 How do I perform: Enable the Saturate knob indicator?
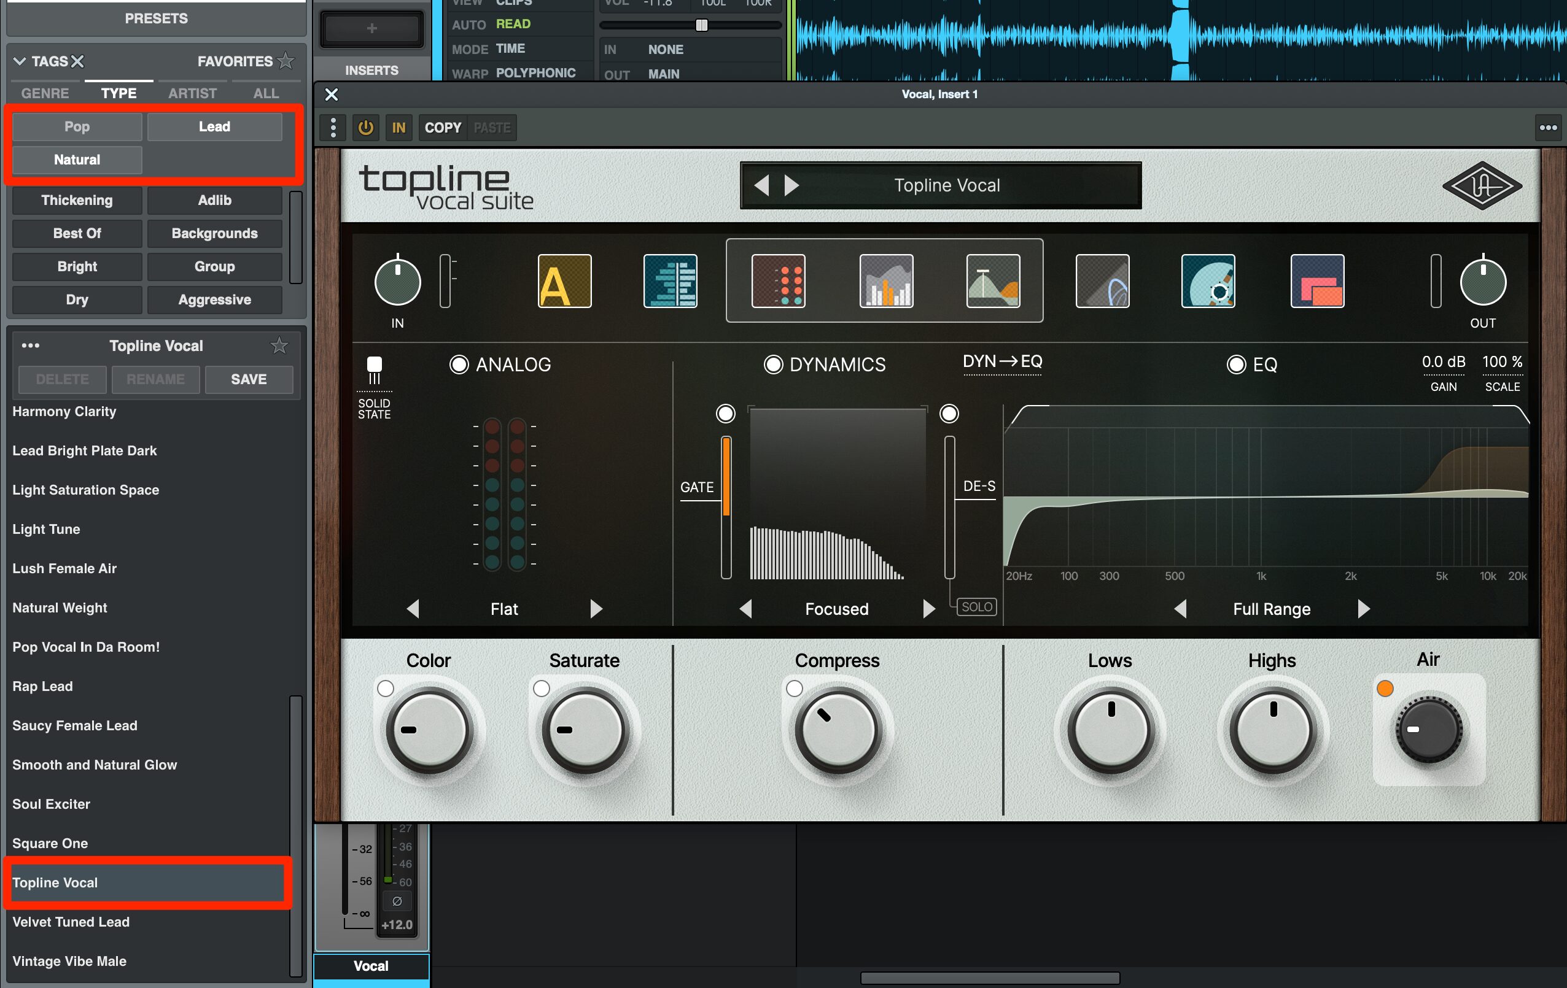pos(541,688)
